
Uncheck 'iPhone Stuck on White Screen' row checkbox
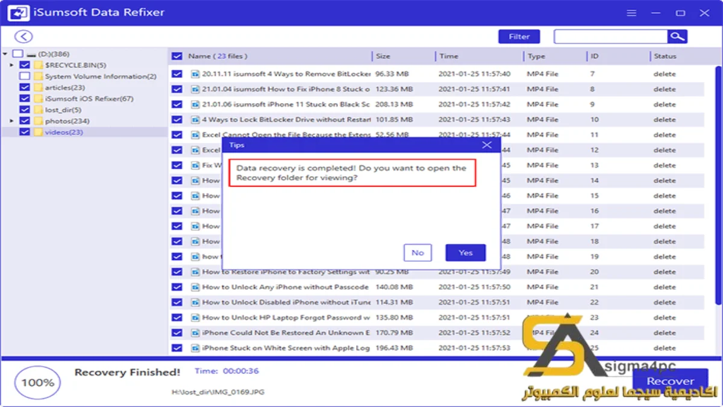(177, 348)
